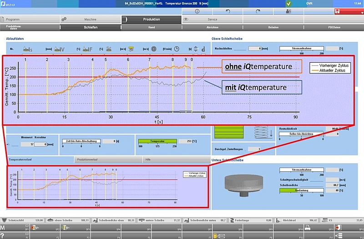Image resolution: width=364 pixels, height=239 pixels.
Task: Click the circular rotor speed column icon
Action: pyautogui.click(x=154, y=49)
